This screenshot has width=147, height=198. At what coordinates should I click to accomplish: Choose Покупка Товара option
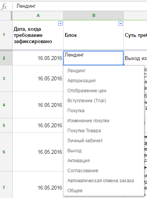pyautogui.click(x=104, y=131)
